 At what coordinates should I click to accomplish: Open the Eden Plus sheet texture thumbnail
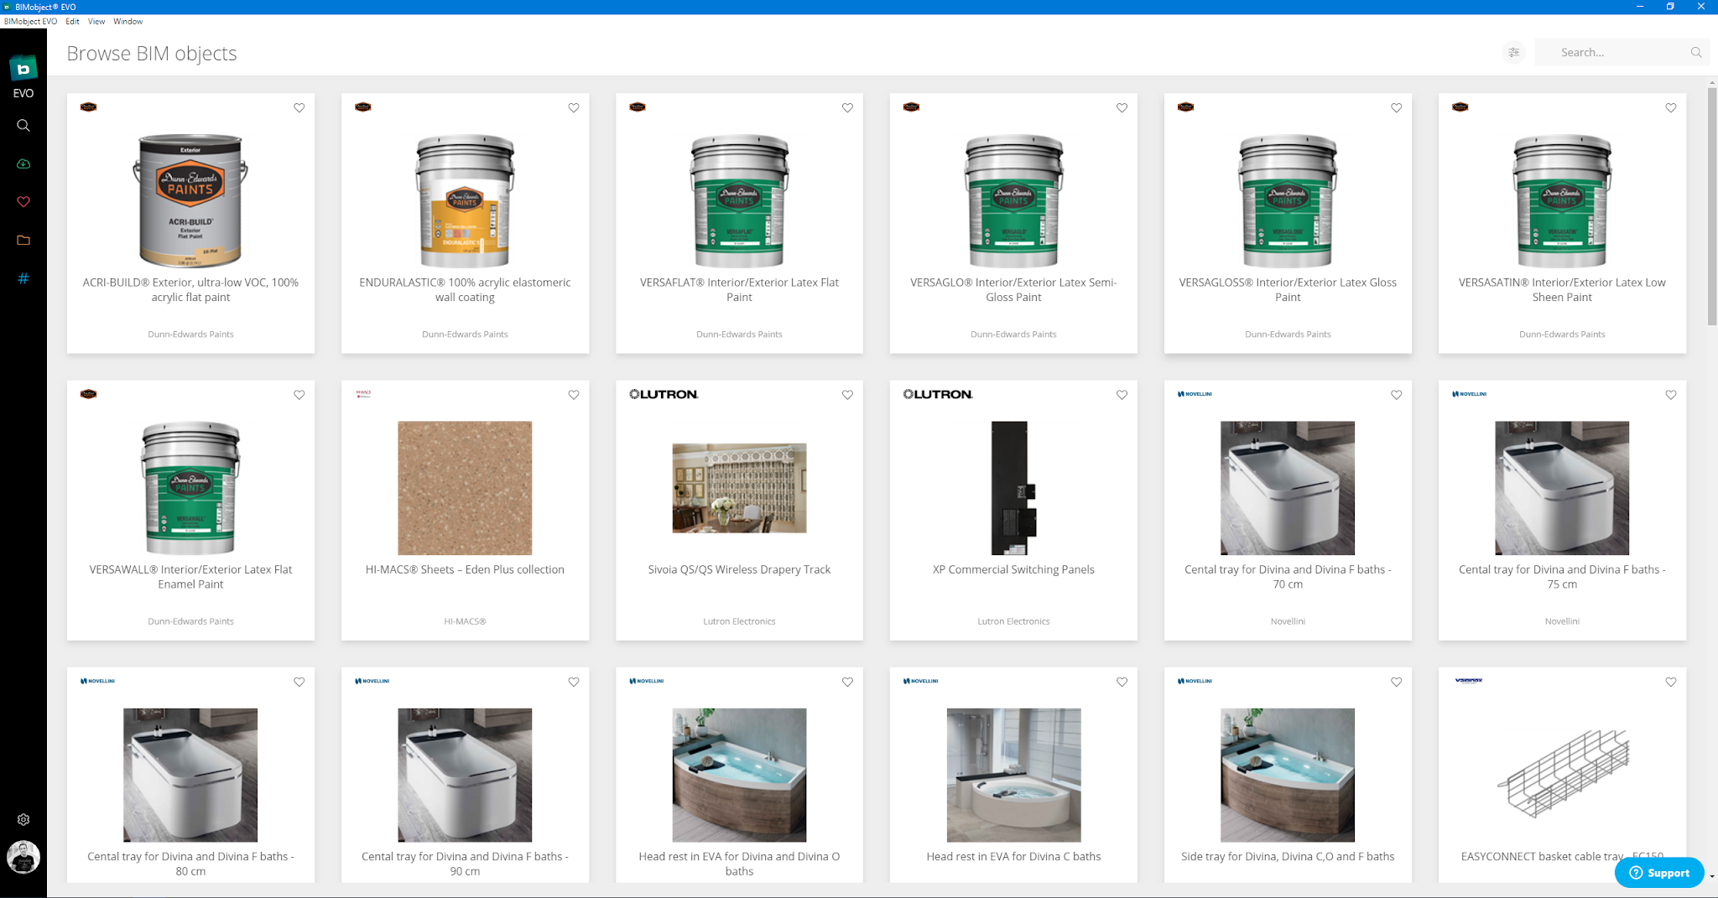click(x=465, y=488)
